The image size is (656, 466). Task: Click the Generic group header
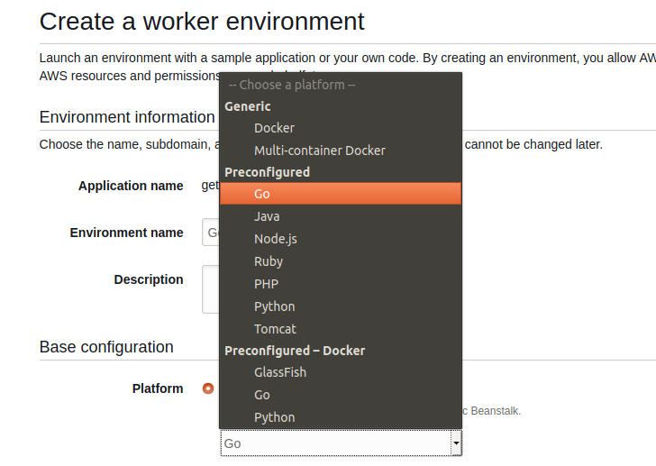(x=248, y=106)
